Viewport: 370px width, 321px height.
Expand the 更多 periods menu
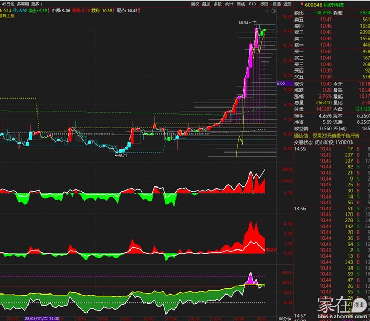(x=36, y=4)
